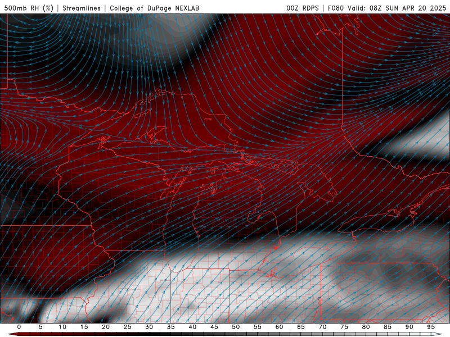Click the '0' value on the color scale
This screenshot has height=337, width=450.
tap(19, 327)
